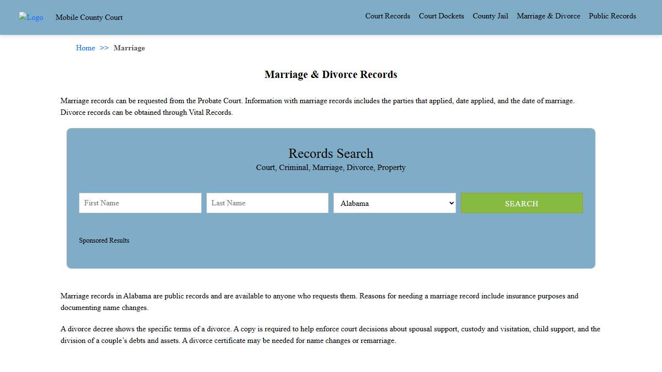Click the Marriage breadcrumb label

(129, 48)
